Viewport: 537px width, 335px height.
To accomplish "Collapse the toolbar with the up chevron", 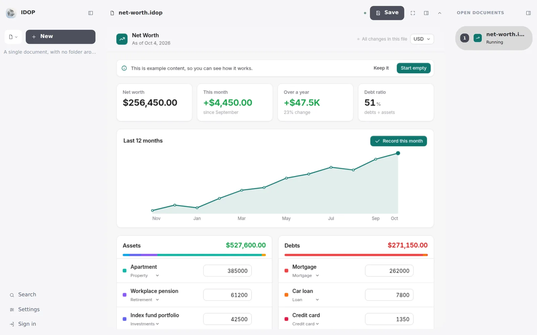I will [x=440, y=13].
